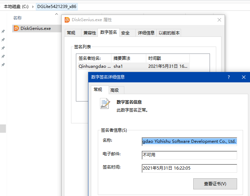Click the timestamp 2021年5月31日 cell
The height and width of the screenshot is (196, 250).
point(168,66)
